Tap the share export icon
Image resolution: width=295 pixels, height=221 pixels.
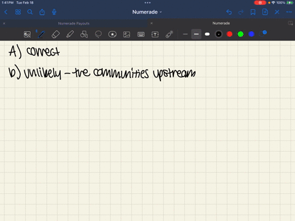click(42, 12)
